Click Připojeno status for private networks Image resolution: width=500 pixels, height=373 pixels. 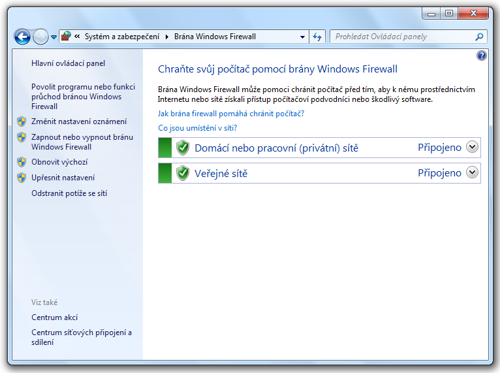(440, 148)
